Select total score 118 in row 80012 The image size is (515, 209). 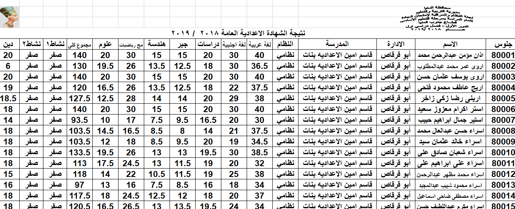(x=80, y=174)
